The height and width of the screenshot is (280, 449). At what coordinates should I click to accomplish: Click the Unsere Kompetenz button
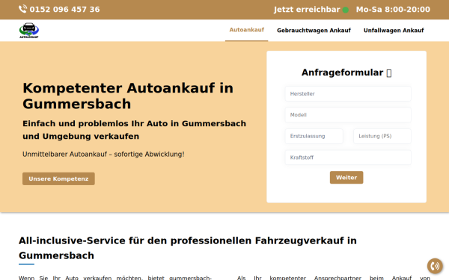tap(58, 179)
